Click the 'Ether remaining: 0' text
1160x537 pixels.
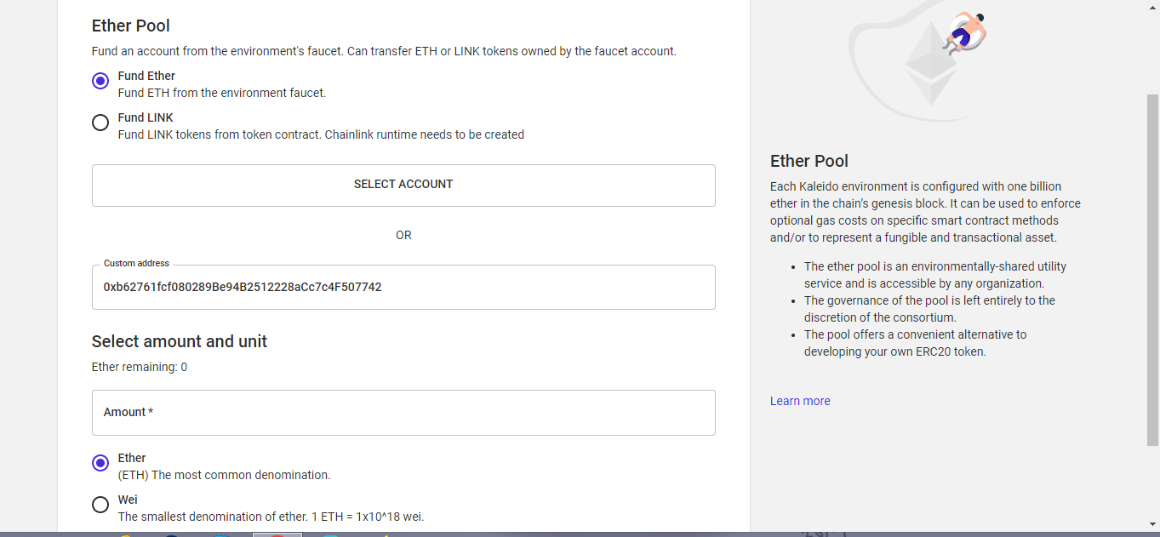point(140,367)
